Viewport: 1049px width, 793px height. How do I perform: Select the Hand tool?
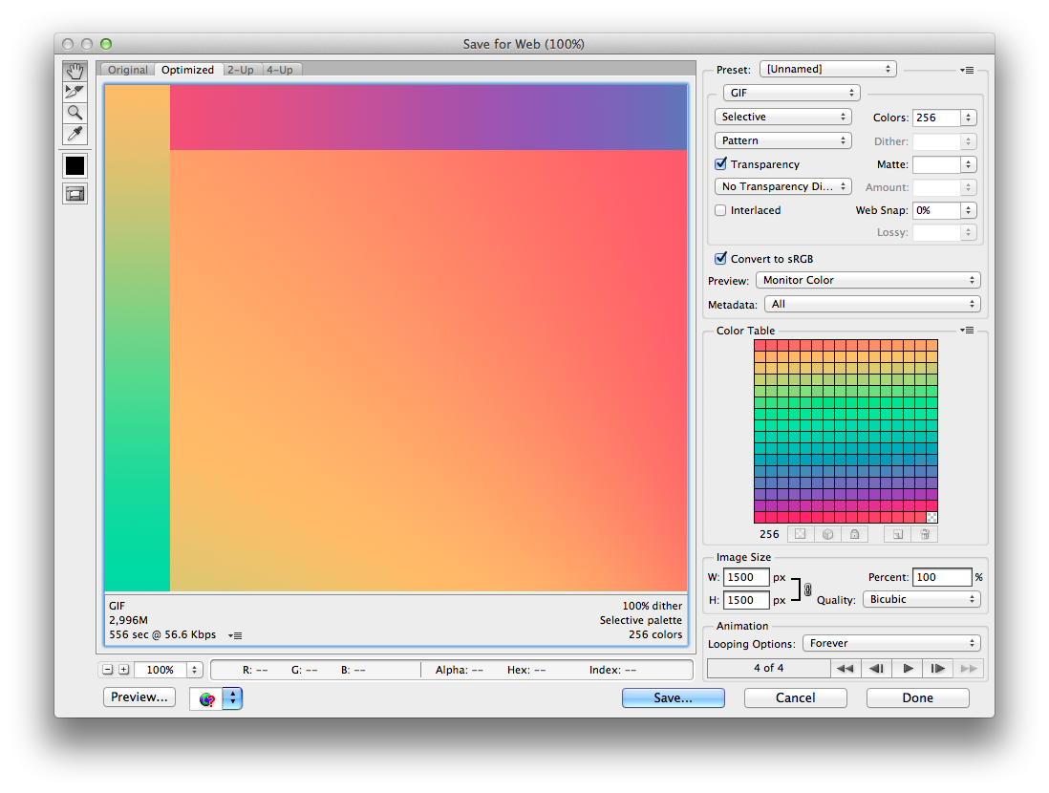tap(75, 71)
